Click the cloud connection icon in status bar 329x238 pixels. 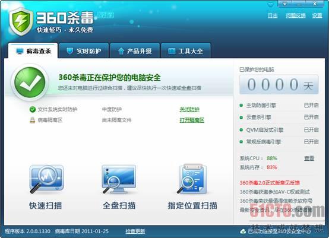(243, 231)
